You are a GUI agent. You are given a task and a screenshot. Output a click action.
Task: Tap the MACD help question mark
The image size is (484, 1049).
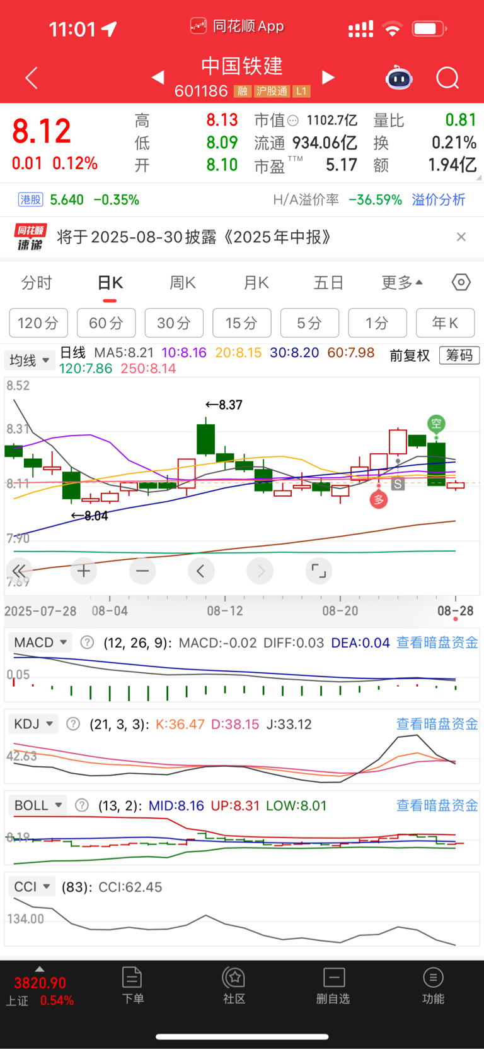click(x=88, y=643)
